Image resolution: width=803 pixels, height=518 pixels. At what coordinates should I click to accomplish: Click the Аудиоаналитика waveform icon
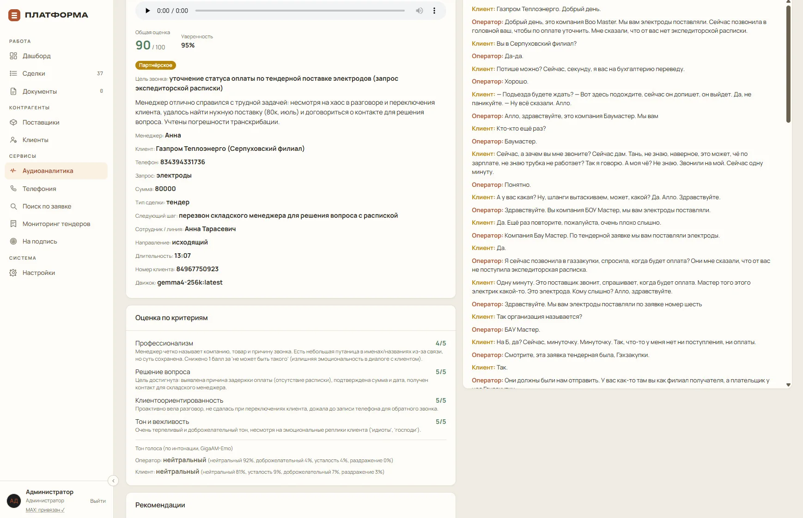[13, 171]
